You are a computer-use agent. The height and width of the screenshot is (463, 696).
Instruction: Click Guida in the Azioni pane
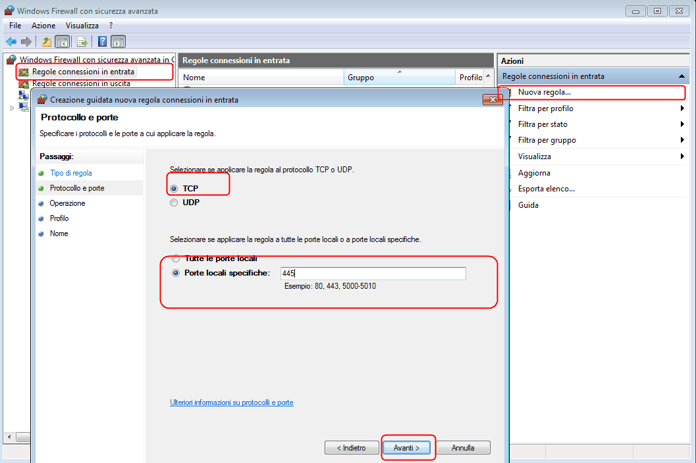click(x=528, y=205)
